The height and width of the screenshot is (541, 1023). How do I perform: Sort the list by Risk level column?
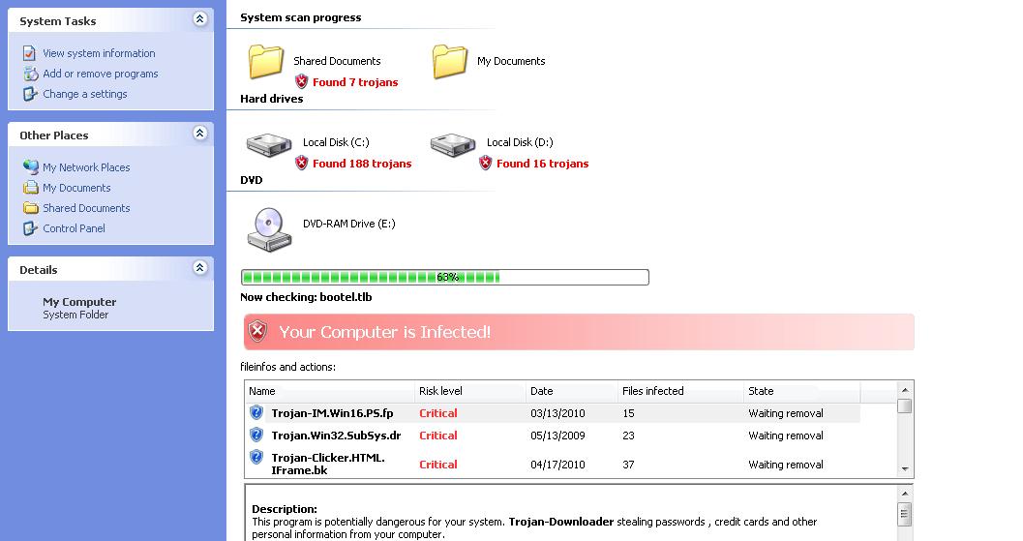tap(440, 391)
